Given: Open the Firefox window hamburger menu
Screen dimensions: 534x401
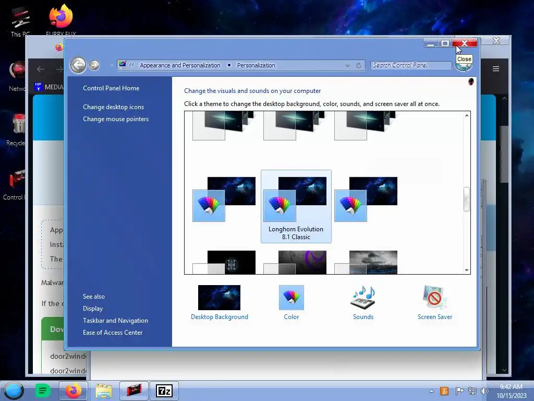Looking at the screenshot, I should [x=496, y=69].
